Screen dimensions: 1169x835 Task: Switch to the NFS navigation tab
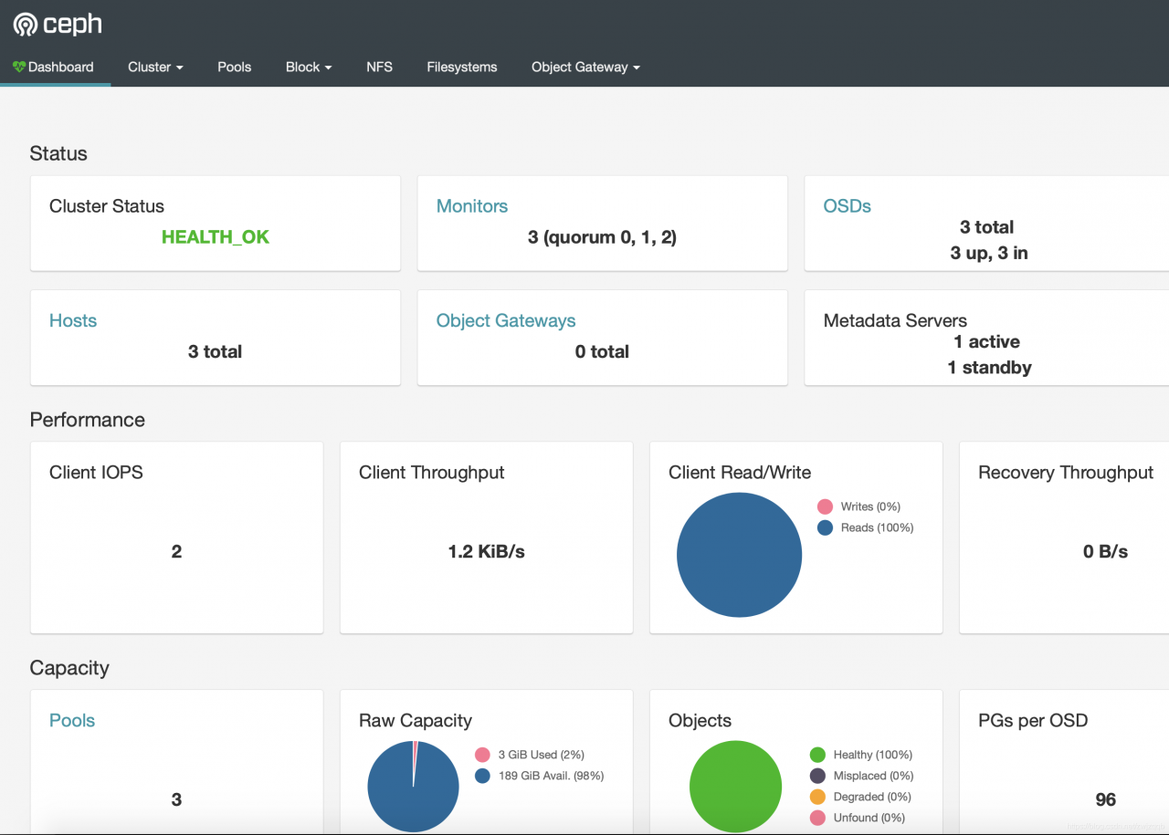point(379,67)
